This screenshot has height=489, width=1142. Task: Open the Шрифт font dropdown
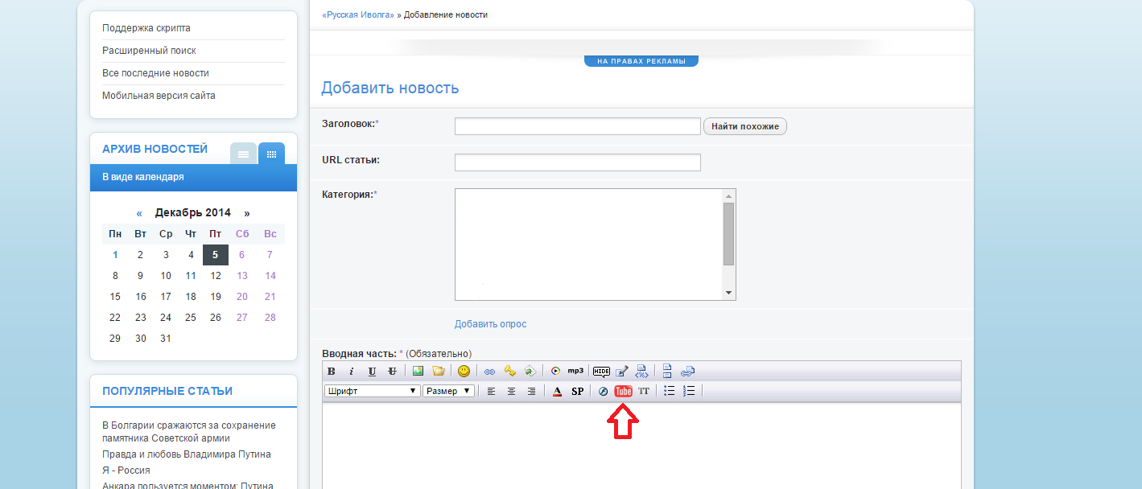(x=372, y=391)
